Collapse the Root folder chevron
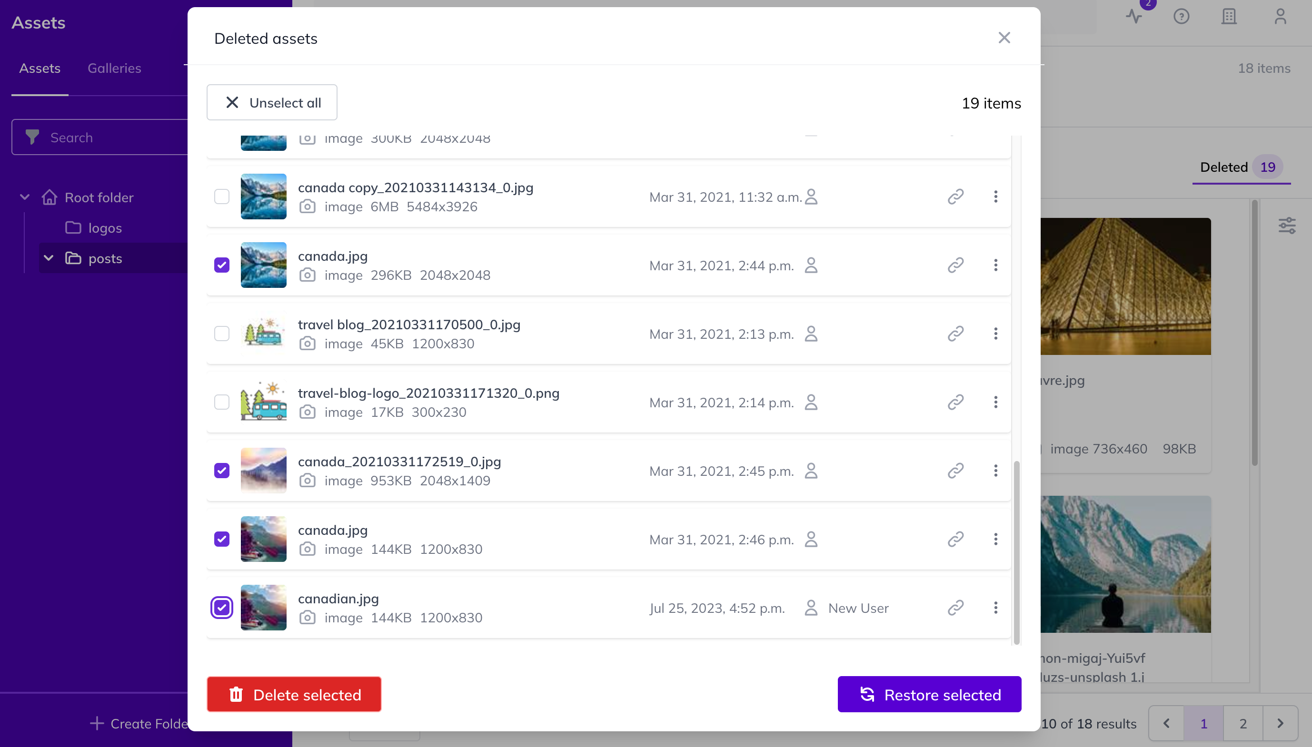The image size is (1312, 747). point(25,197)
